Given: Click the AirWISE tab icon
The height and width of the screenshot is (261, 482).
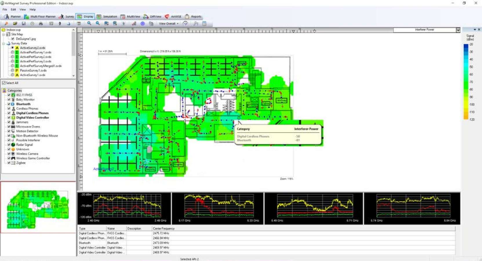Looking at the screenshot, I should click(167, 17).
